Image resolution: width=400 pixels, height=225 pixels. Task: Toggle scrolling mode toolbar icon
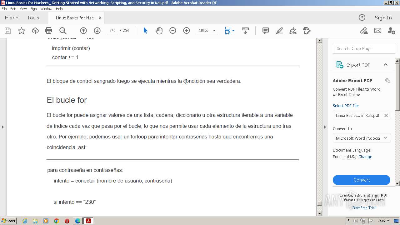(x=245, y=31)
